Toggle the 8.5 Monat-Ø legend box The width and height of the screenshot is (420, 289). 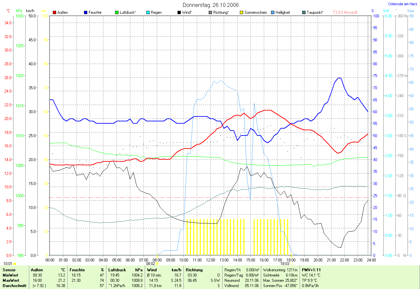(335, 12)
